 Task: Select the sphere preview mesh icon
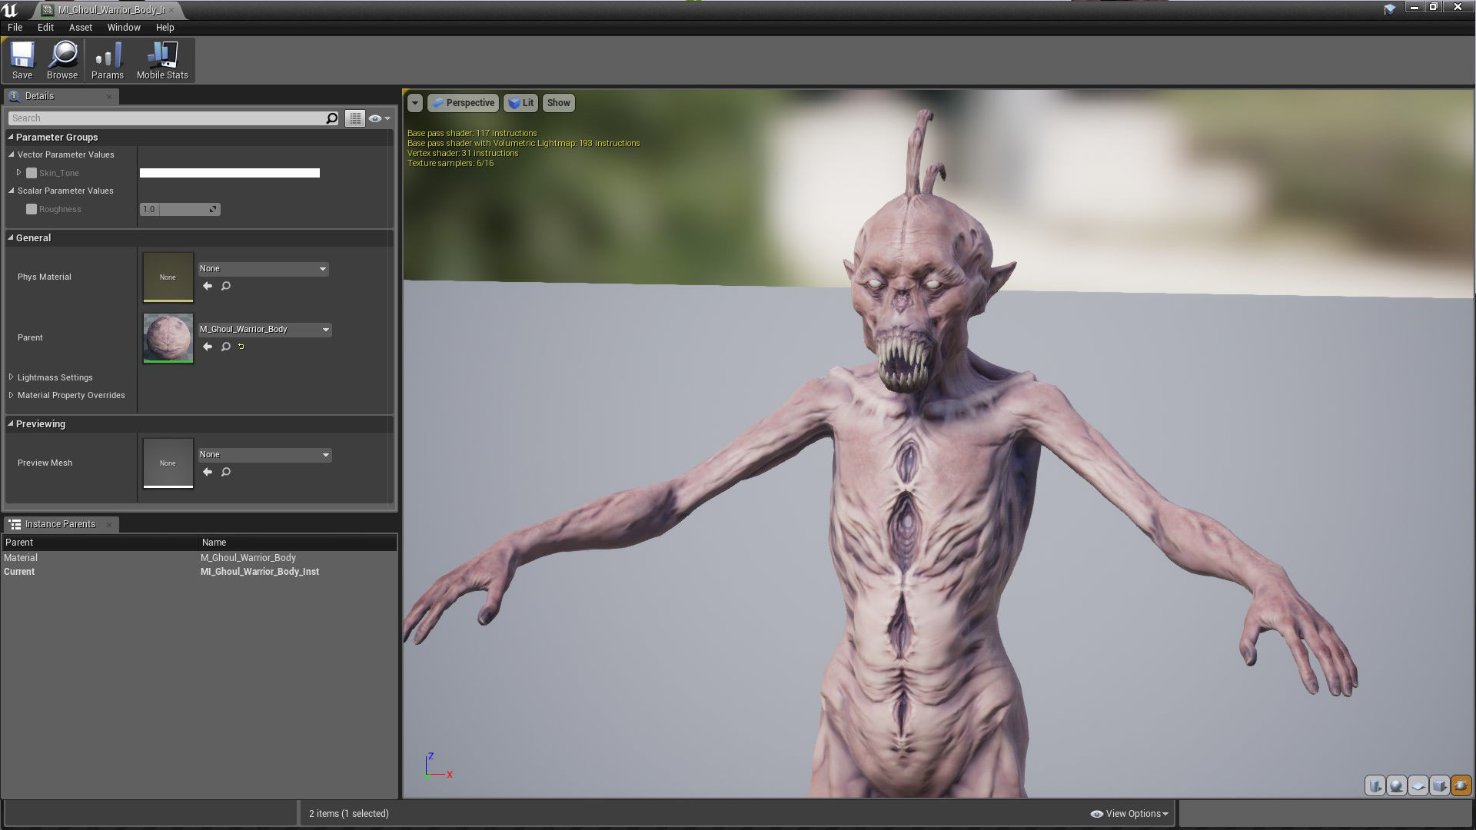coord(1397,785)
